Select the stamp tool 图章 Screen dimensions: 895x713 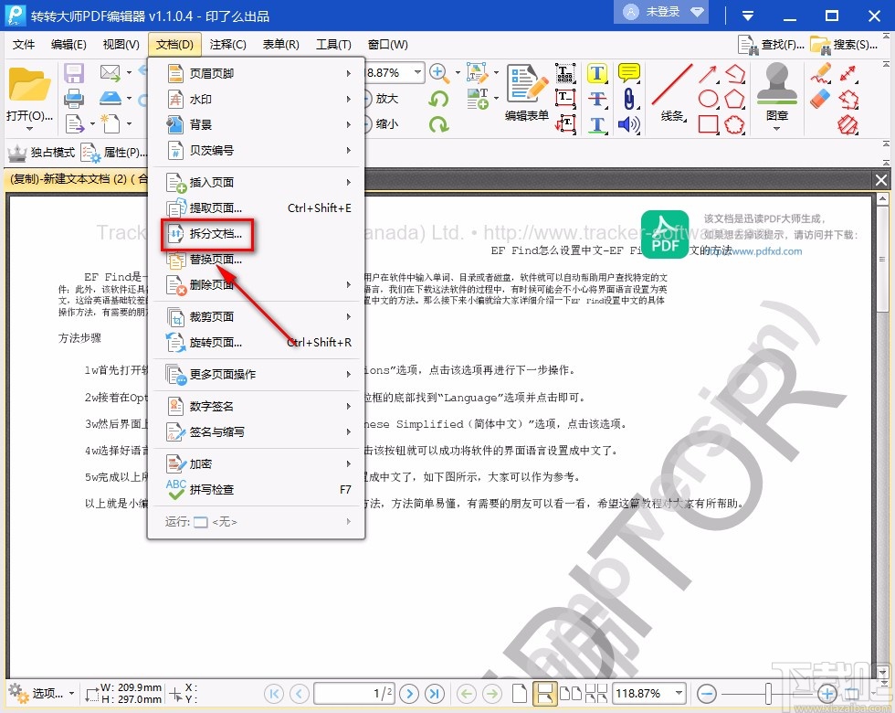pos(776,85)
